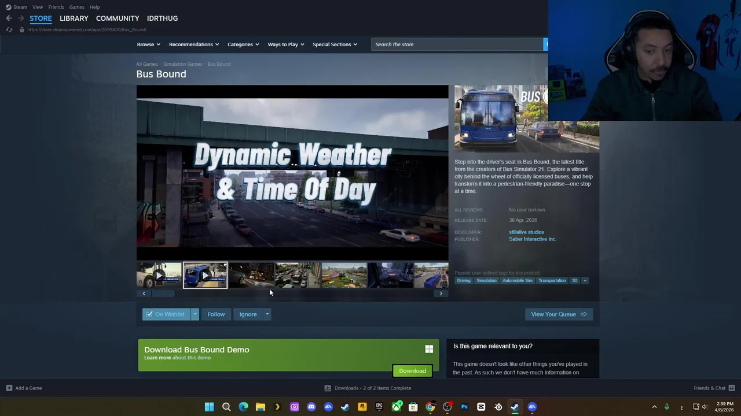Open Friends & Chat icon at bottom right
The height and width of the screenshot is (416, 741).
click(x=731, y=388)
